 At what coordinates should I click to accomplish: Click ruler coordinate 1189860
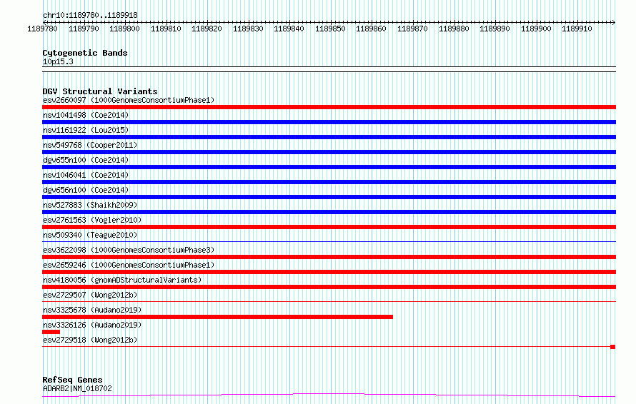tap(371, 29)
